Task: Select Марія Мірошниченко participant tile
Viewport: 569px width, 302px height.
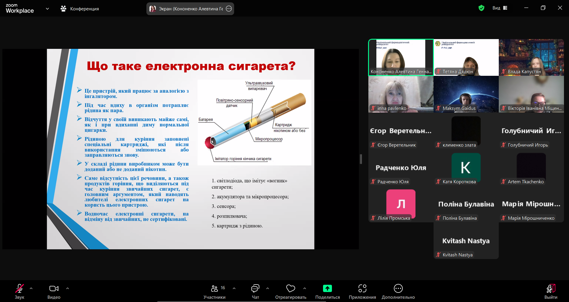Action: coord(531,204)
